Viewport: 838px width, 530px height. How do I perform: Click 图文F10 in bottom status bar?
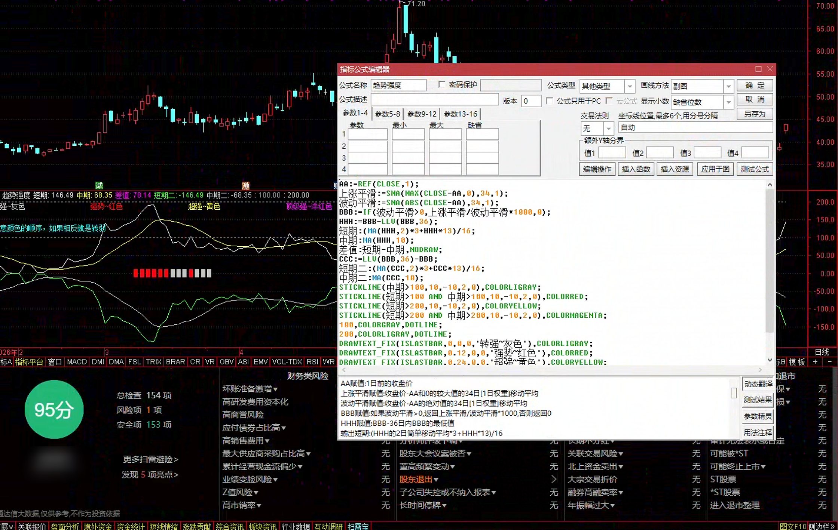click(793, 526)
